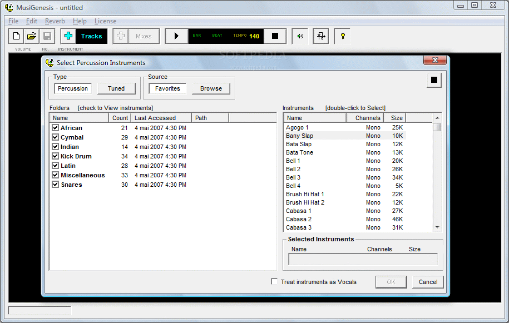Sort folders by Last Accessed header

[x=161, y=118]
